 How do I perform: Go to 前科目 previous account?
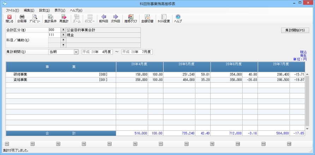[103, 19]
